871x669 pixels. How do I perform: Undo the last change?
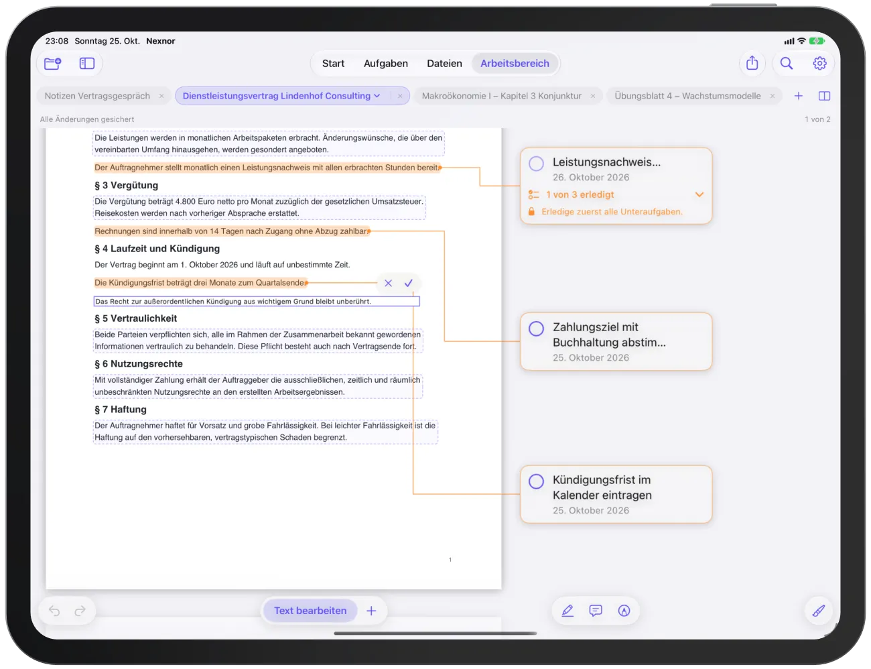[x=54, y=611]
